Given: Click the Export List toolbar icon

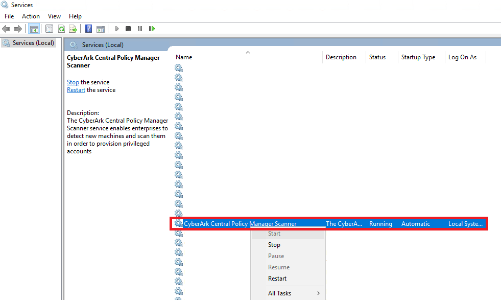Looking at the screenshot, I should coord(74,28).
